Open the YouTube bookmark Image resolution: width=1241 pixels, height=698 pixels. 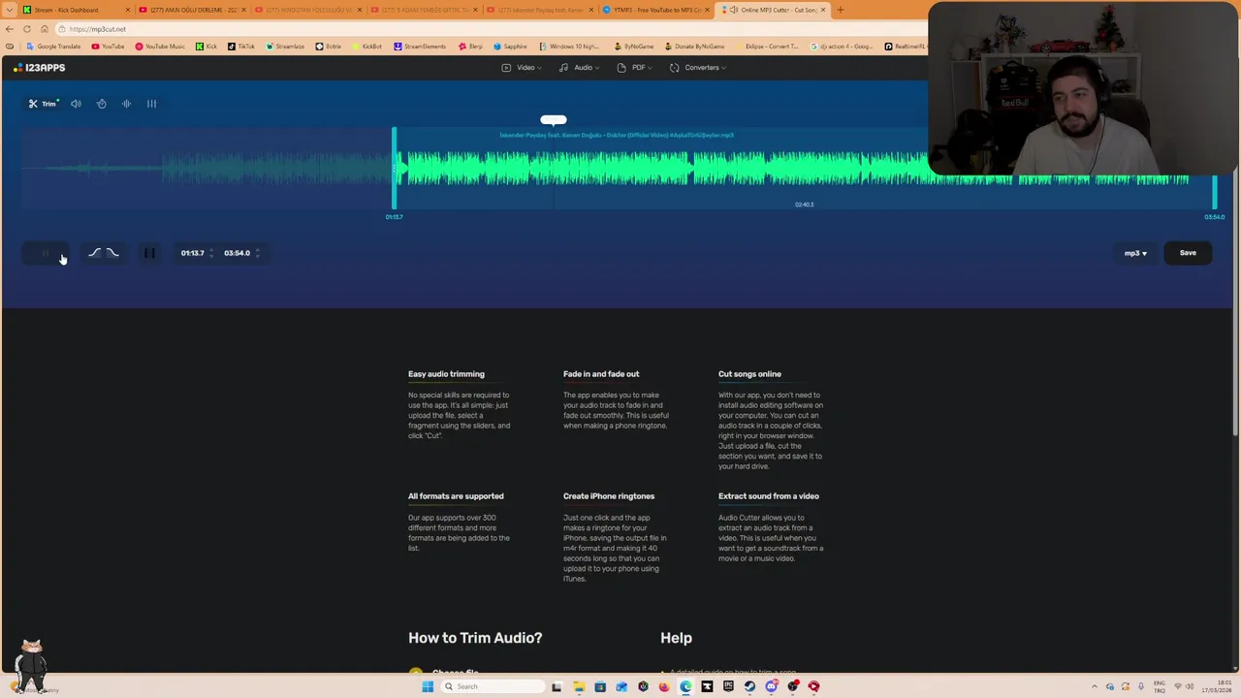click(108, 47)
